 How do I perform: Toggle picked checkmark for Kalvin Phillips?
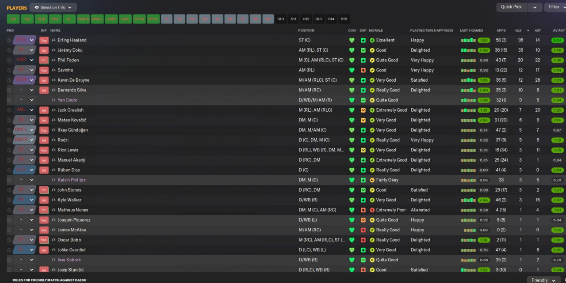pos(9,180)
